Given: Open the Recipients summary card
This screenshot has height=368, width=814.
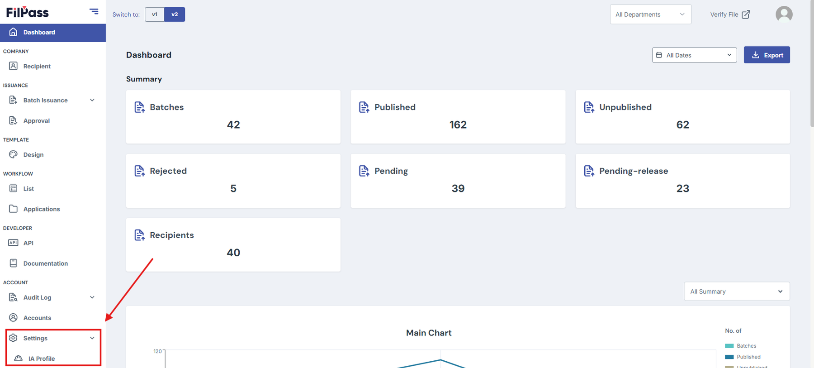Looking at the screenshot, I should click(x=233, y=245).
